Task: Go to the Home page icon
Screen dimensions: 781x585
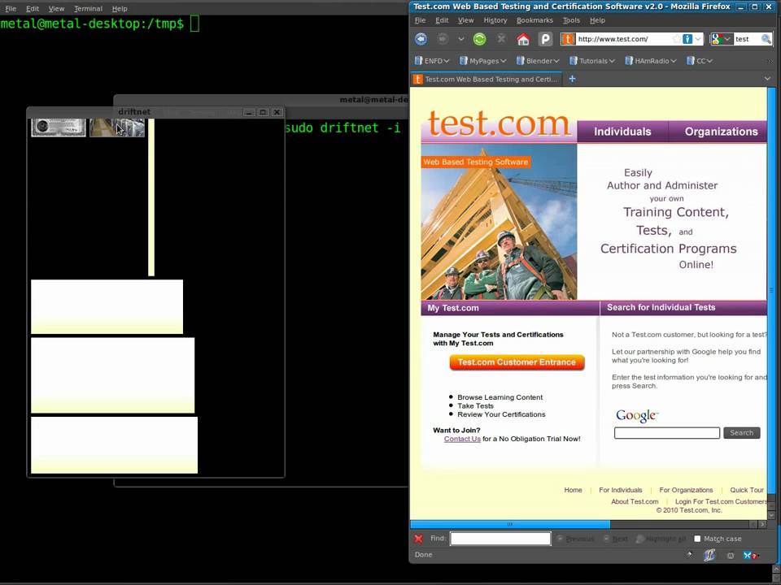Action: click(523, 39)
